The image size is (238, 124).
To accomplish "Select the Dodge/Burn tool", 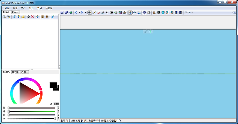I will pos(107,13).
